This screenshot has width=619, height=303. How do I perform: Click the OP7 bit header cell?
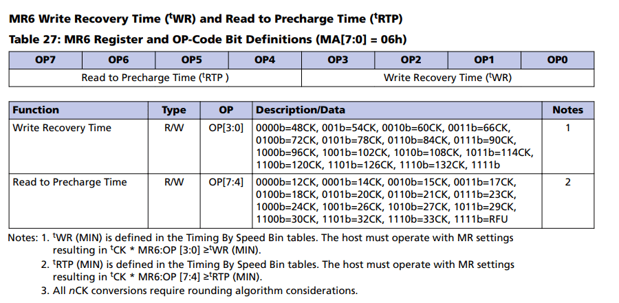click(x=45, y=60)
